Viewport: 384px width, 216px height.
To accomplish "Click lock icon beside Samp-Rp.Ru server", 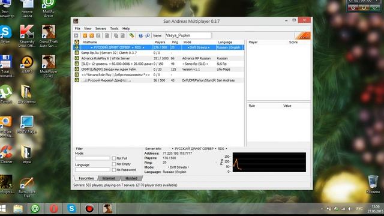I will tap(77, 53).
